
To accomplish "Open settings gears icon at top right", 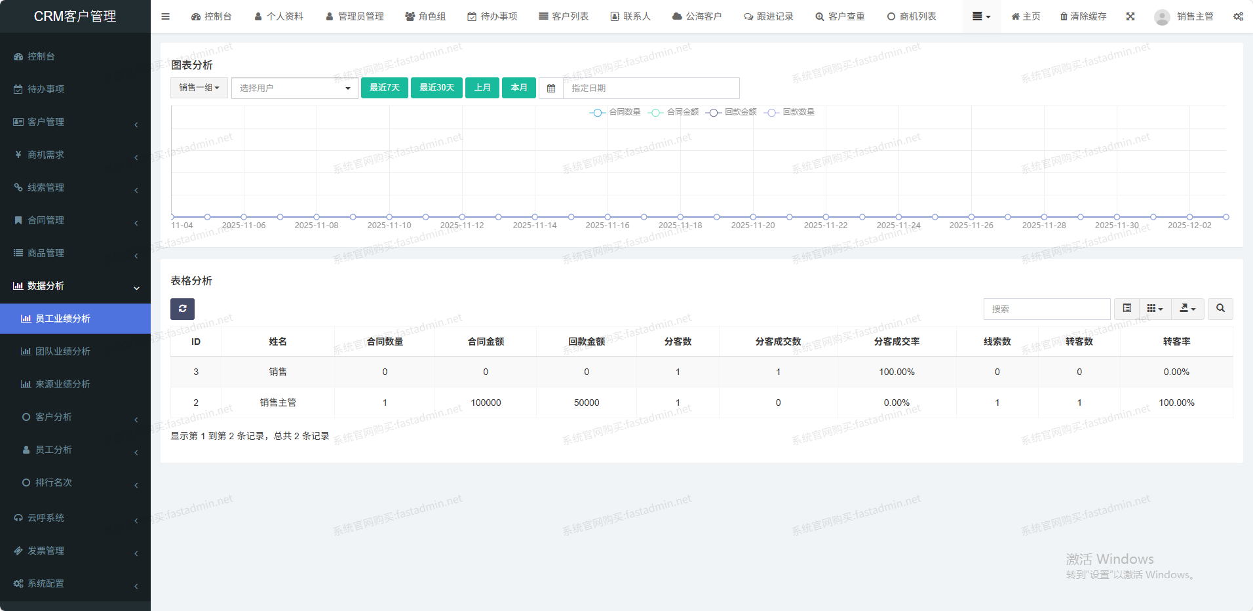I will point(1238,16).
